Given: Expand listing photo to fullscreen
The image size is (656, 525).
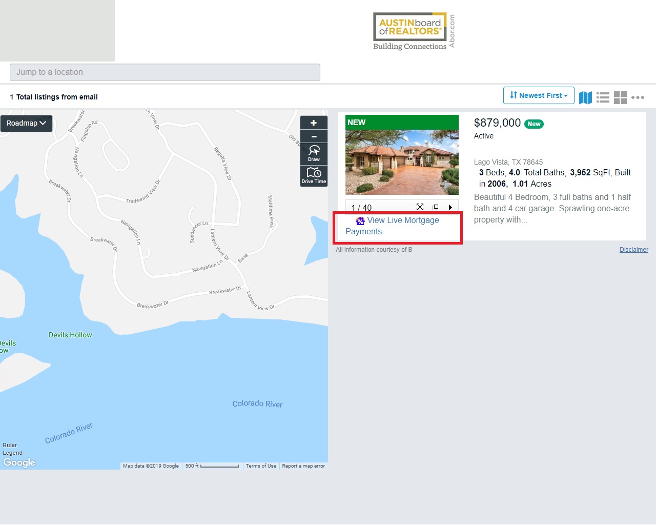Looking at the screenshot, I should point(420,207).
